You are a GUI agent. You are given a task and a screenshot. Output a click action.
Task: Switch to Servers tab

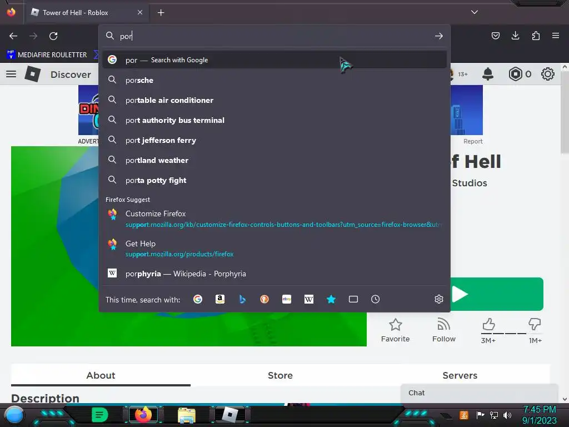(460, 375)
